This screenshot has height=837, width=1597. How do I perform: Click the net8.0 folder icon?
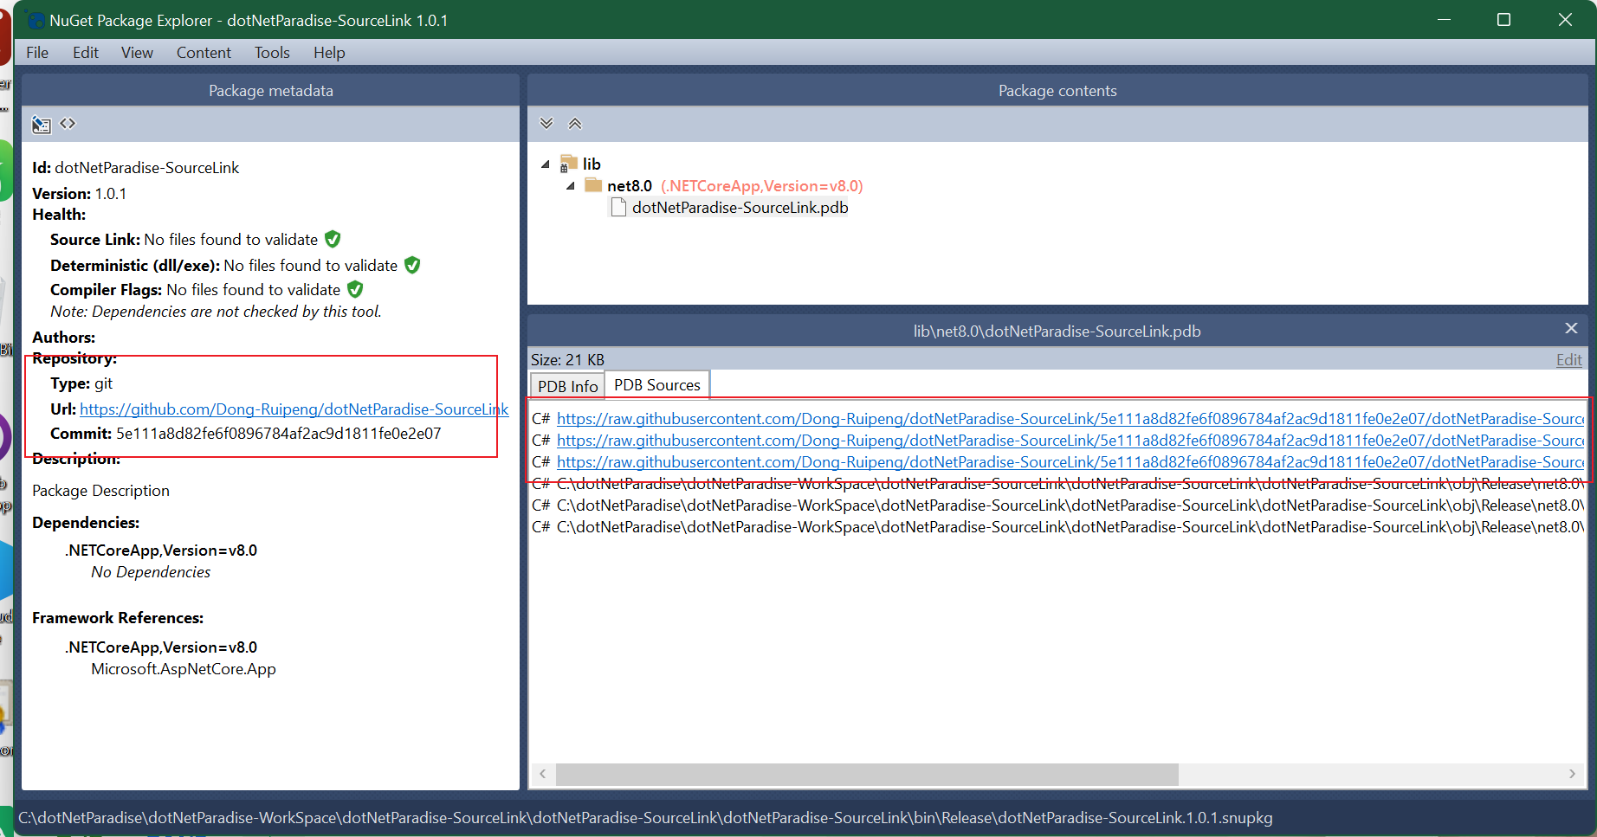(593, 185)
